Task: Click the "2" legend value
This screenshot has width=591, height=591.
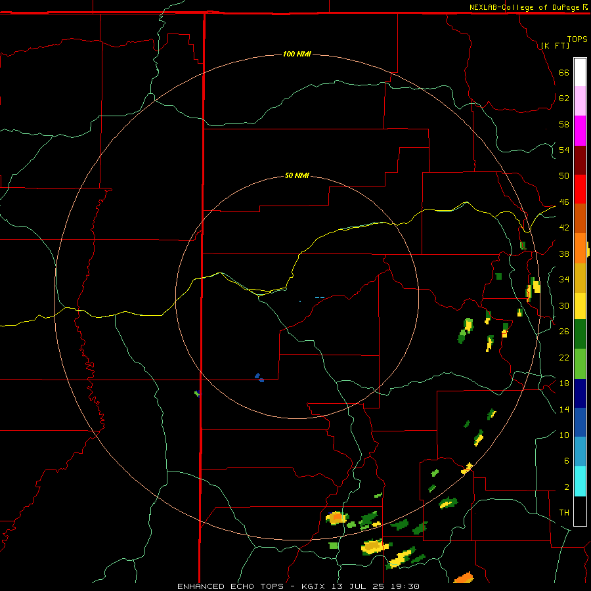Action: coord(566,487)
